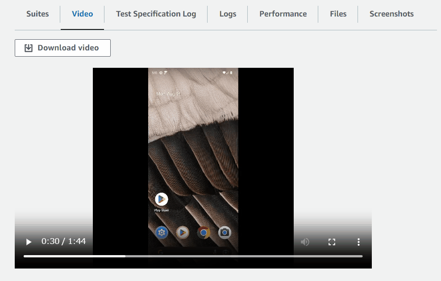Click the Wi-Fi icon in phone status bar
The height and width of the screenshot is (281, 441).
[x=224, y=72]
